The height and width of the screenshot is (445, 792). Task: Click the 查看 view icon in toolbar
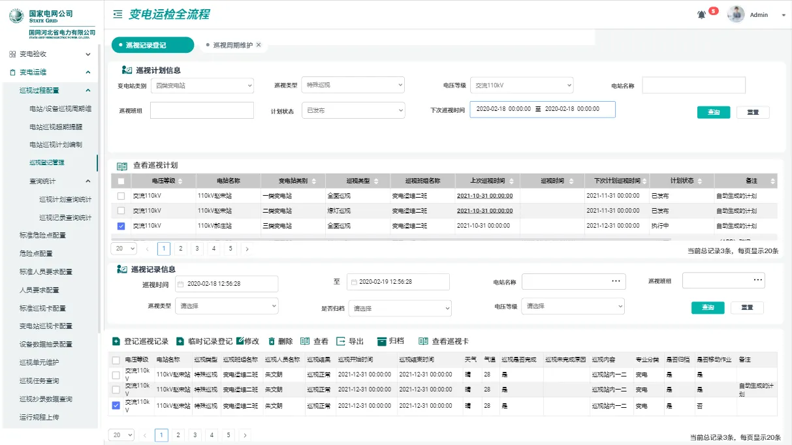click(305, 341)
